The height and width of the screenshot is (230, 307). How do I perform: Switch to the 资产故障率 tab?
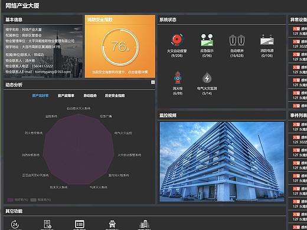(66, 96)
